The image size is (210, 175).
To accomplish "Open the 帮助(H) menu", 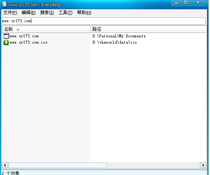I will (84, 13).
